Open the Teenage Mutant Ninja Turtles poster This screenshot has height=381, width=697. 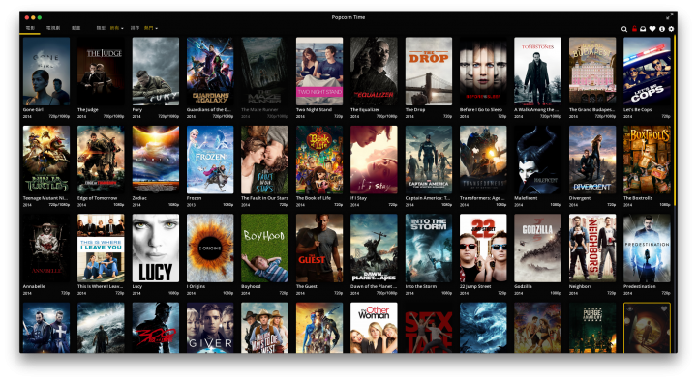[x=46, y=160]
